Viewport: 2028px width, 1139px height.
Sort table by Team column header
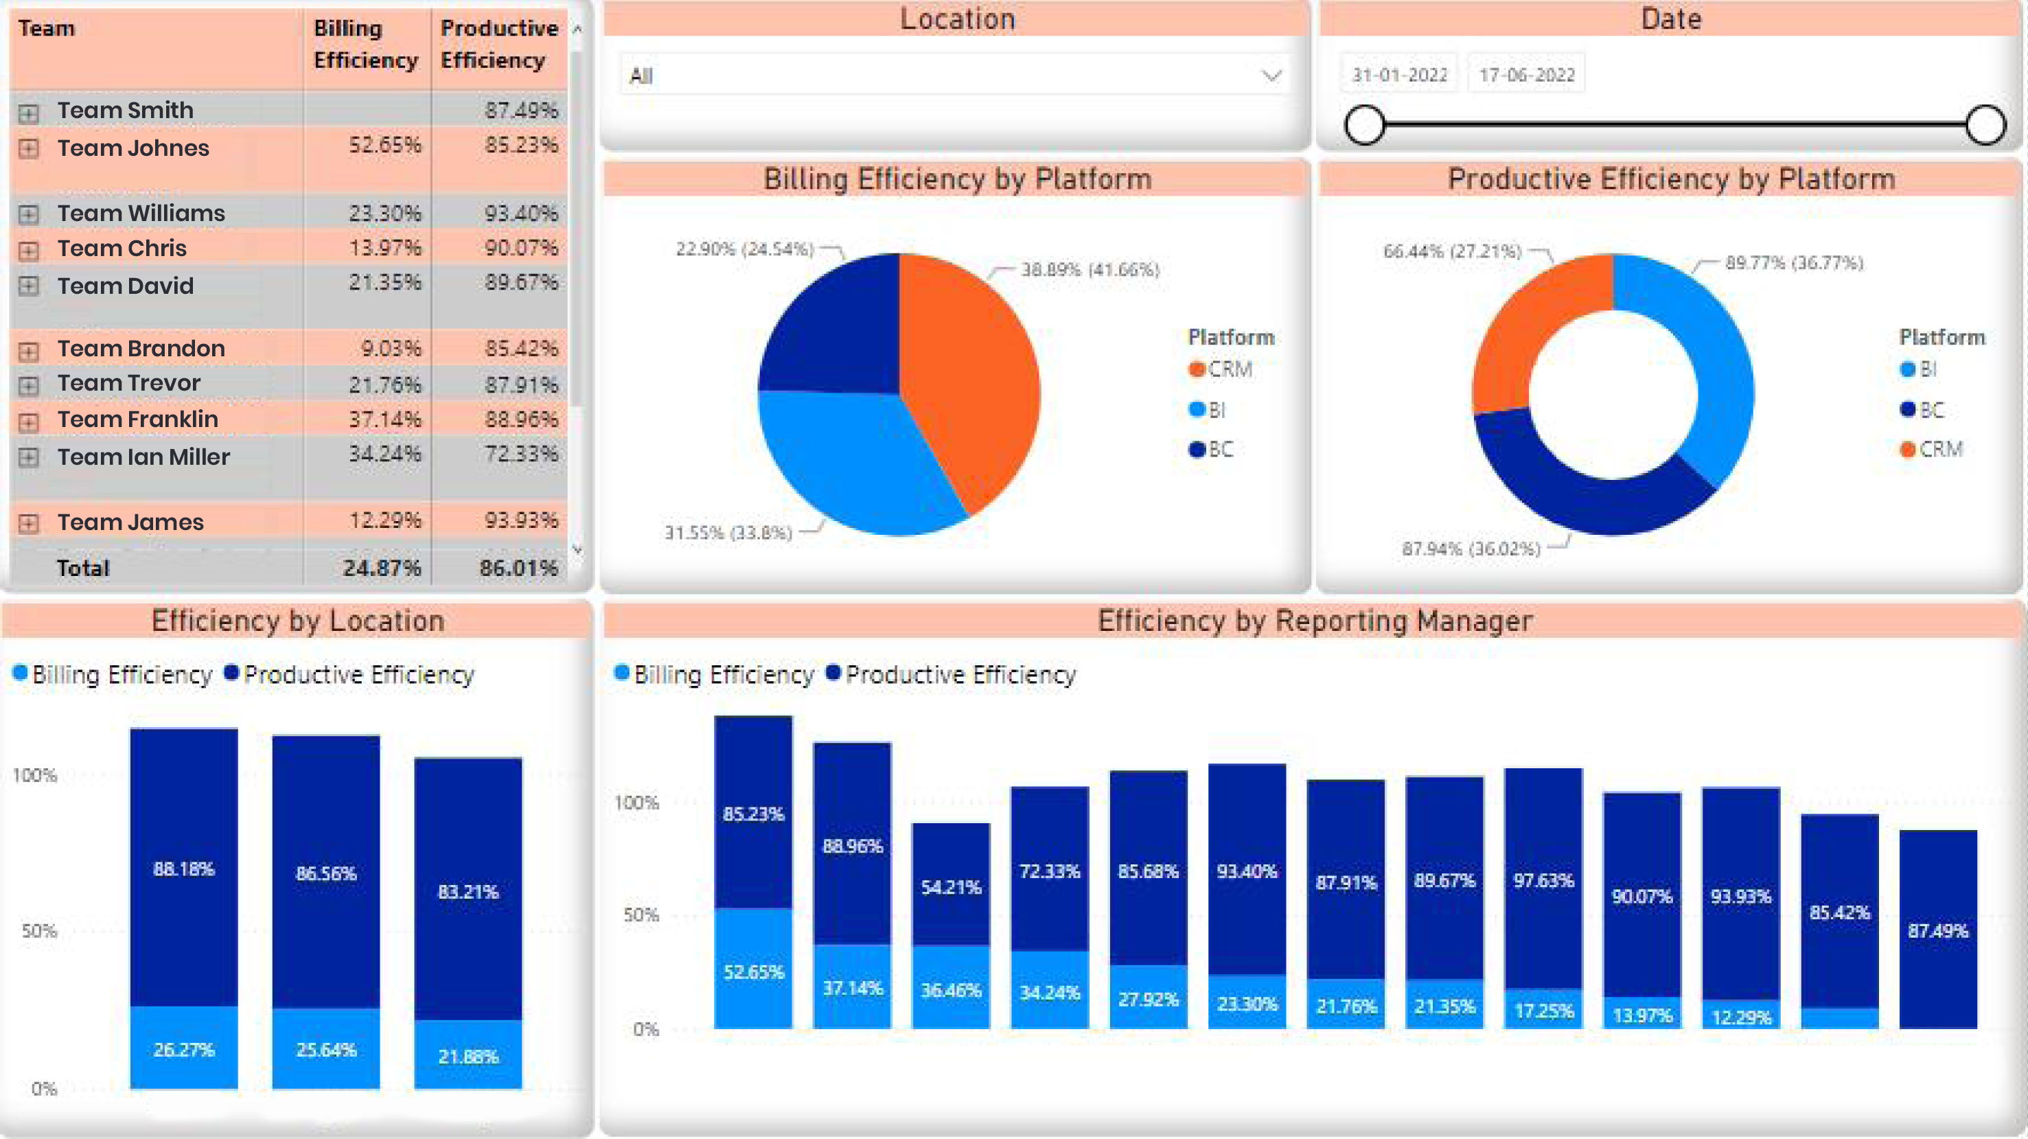47,28
